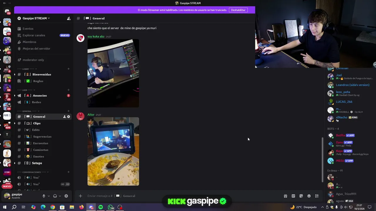Click invite people icon on General channel
This screenshot has width=376, height=211.
(64, 117)
